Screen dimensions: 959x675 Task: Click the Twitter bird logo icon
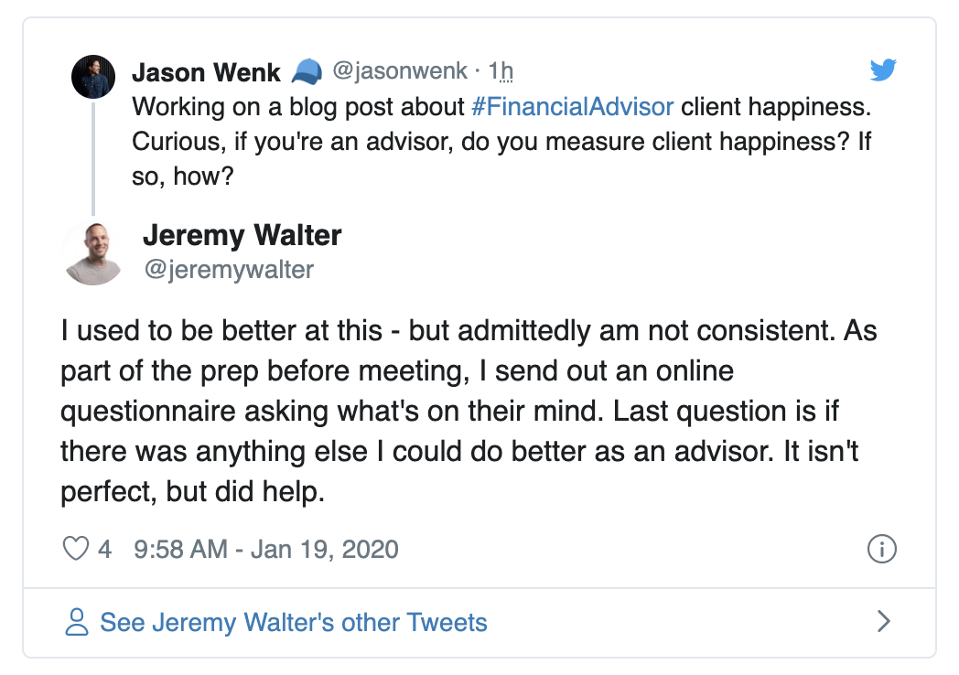[x=883, y=70]
